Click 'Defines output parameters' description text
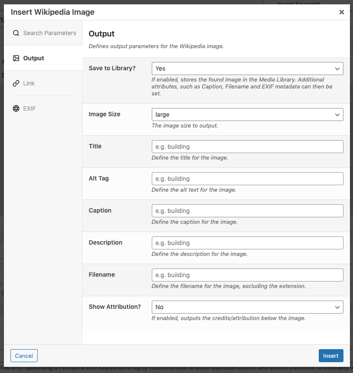 [x=156, y=46]
